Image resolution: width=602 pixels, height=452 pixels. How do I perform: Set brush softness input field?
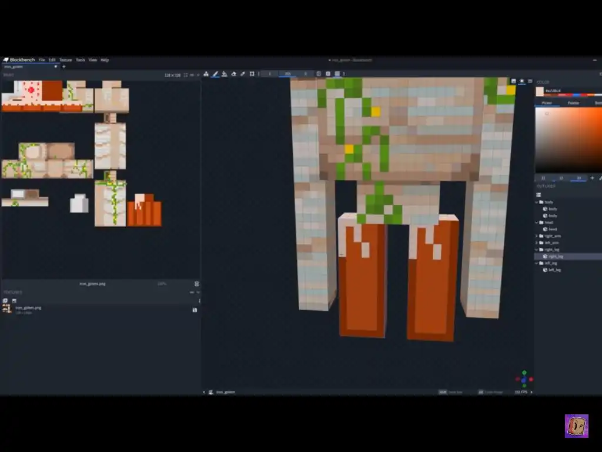306,74
